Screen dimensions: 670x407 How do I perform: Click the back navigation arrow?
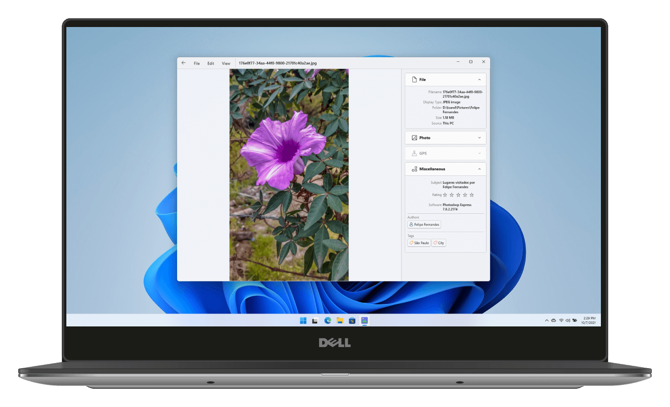pos(183,63)
